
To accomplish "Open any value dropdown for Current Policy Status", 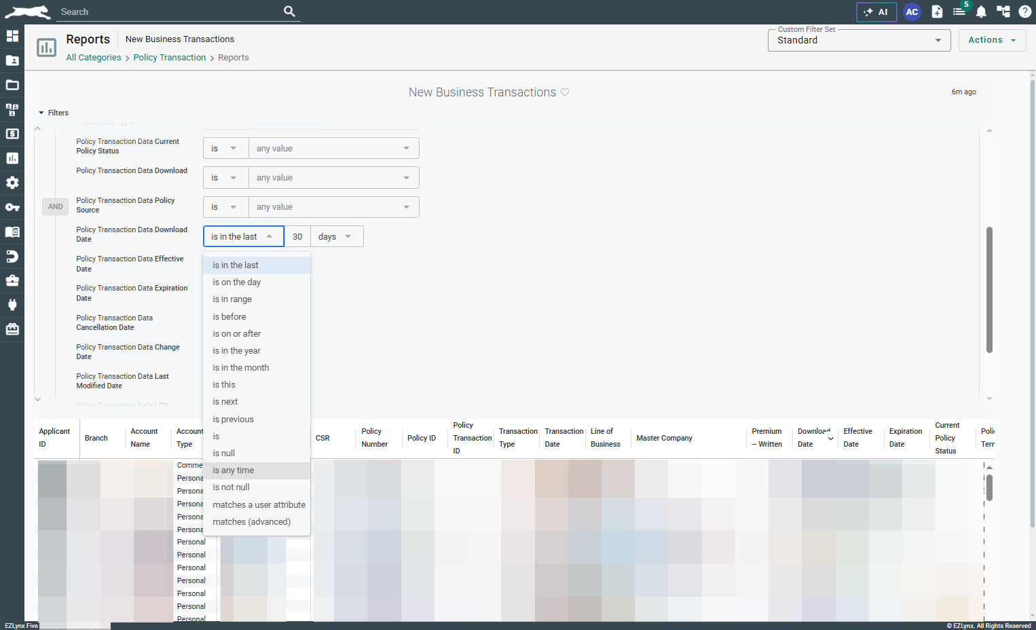I will (333, 148).
